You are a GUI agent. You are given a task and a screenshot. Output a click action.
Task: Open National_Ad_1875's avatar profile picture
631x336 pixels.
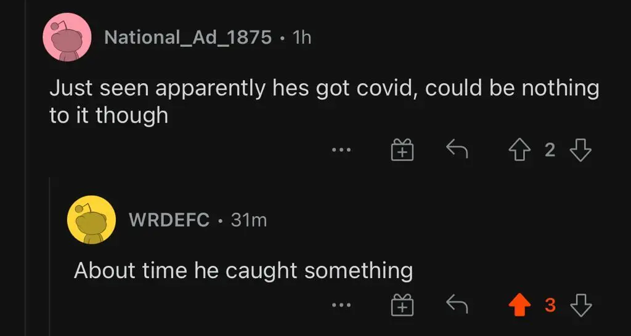tap(67, 38)
